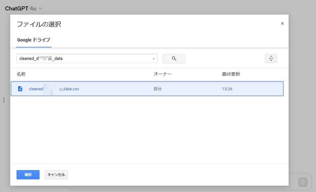
Task: Click the magnifying glass search button
Action: pos(174,59)
